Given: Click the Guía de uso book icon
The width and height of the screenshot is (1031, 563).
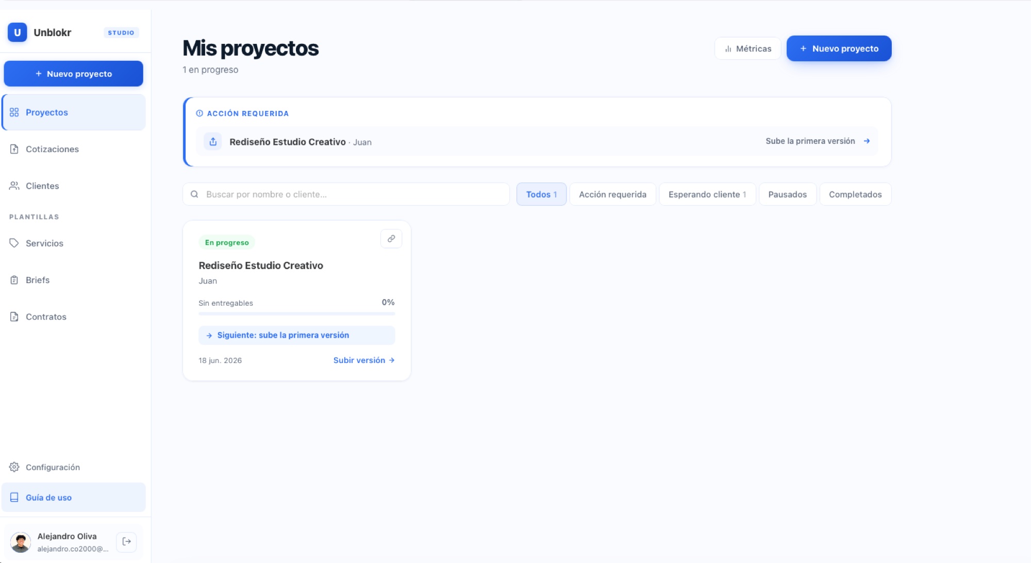Looking at the screenshot, I should click(x=14, y=498).
